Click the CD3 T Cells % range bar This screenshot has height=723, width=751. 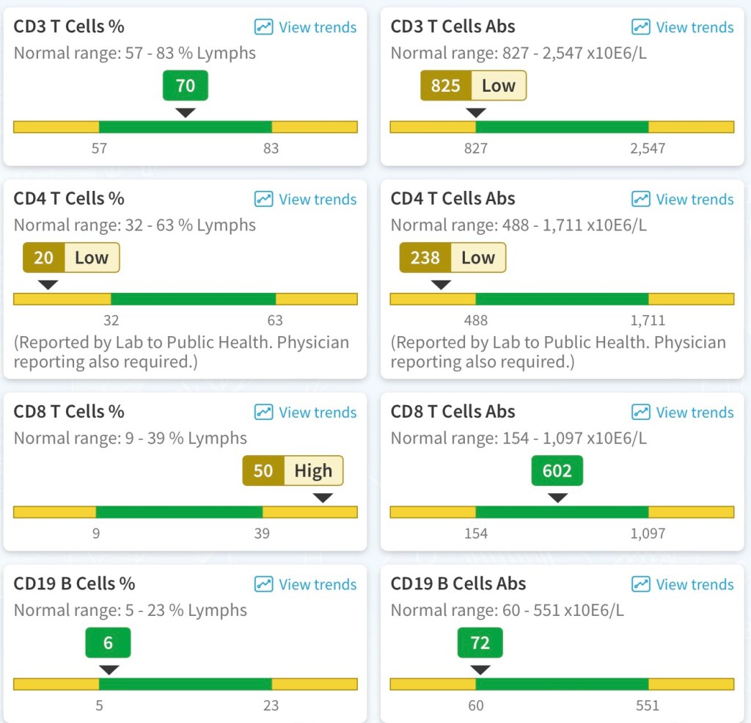186,127
